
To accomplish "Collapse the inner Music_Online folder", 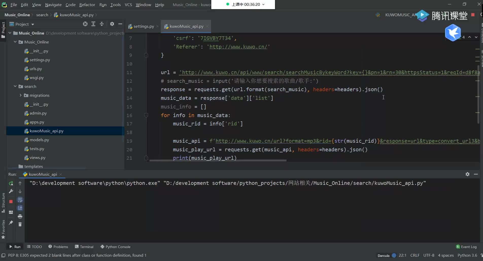I will tap(15, 42).
